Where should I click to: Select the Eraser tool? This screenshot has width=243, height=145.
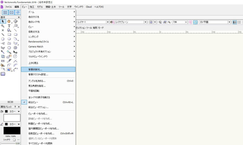click(x=9, y=70)
